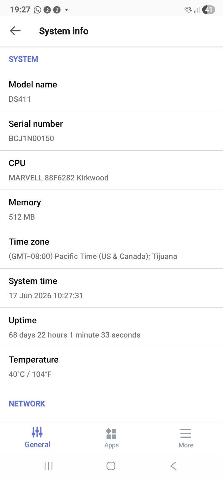Image resolution: width=223 pixels, height=479 pixels.
Task: Tap the Android navigation back chevron
Action: pyautogui.click(x=173, y=466)
